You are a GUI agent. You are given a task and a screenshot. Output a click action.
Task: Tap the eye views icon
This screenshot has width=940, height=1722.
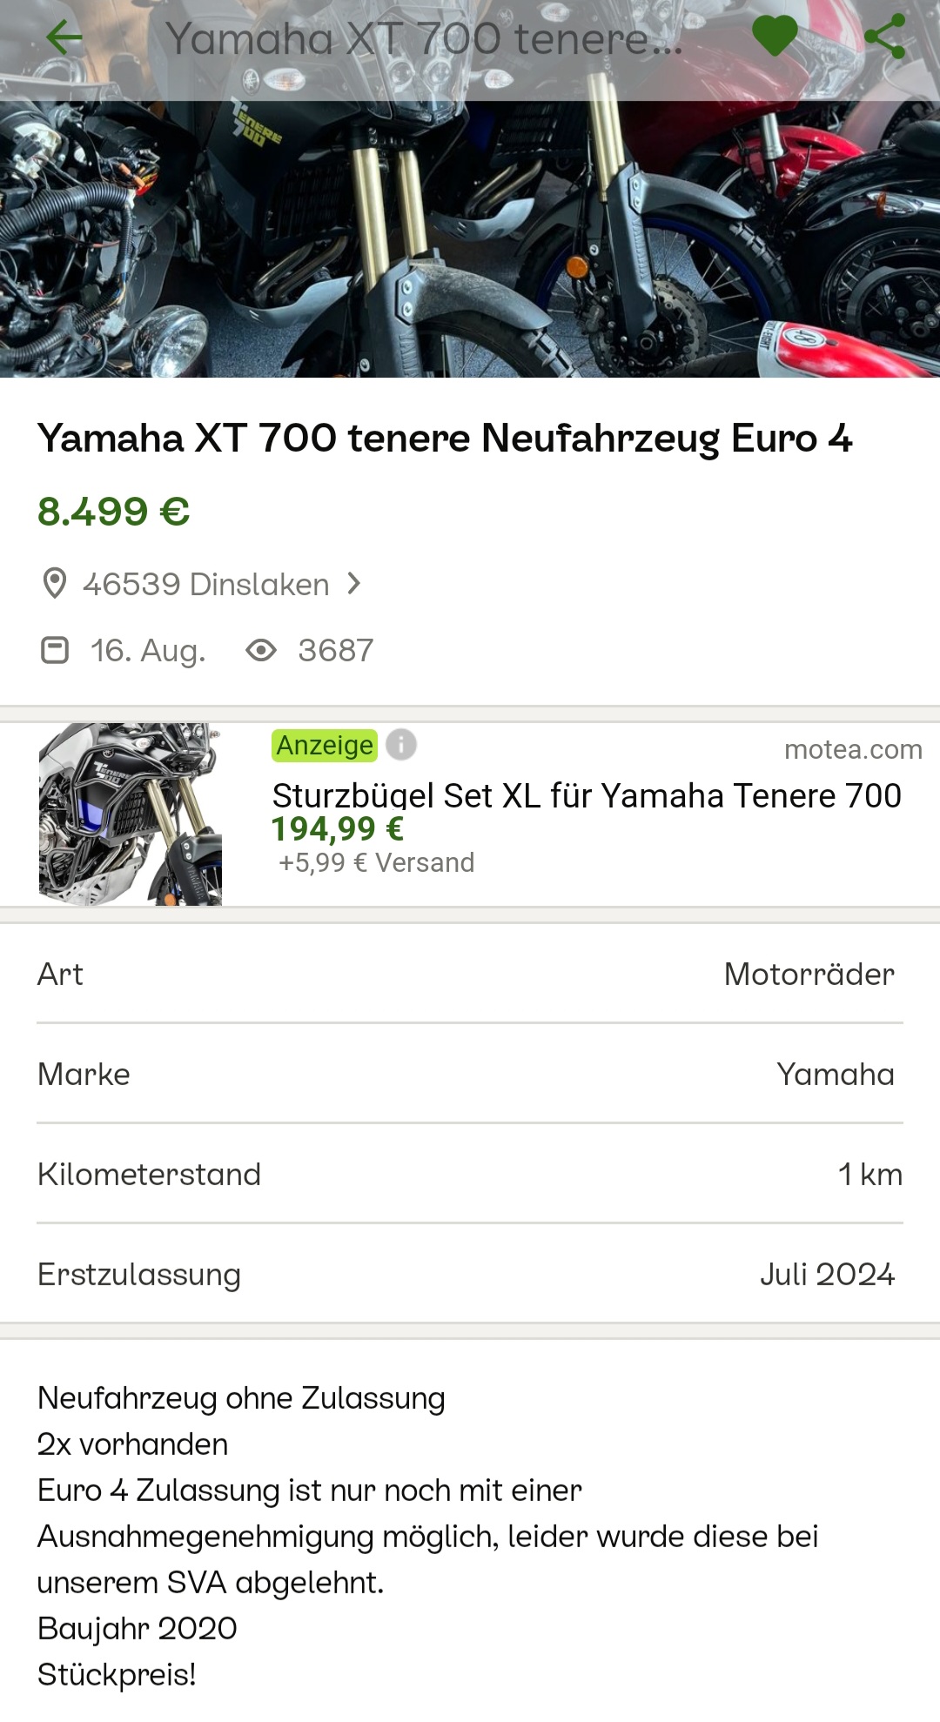pos(261,650)
